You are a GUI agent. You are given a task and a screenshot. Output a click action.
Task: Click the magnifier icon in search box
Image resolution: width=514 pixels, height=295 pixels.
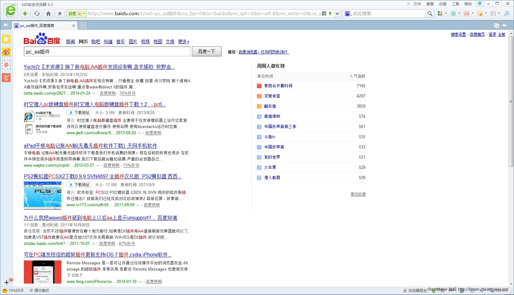coord(430,13)
